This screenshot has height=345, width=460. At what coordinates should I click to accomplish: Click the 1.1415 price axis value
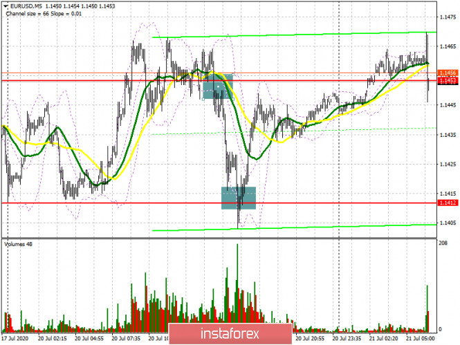pyautogui.click(x=448, y=194)
